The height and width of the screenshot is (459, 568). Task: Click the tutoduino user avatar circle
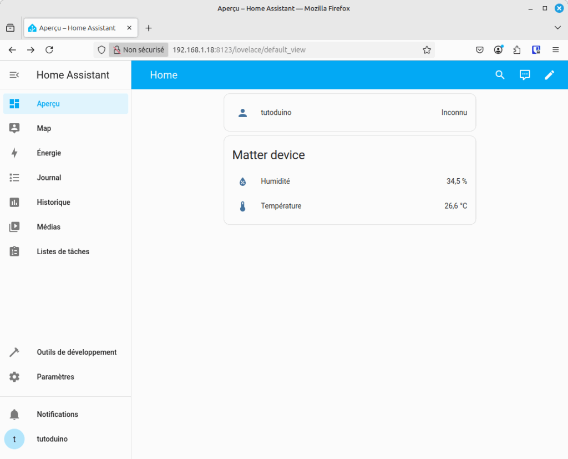tap(14, 439)
